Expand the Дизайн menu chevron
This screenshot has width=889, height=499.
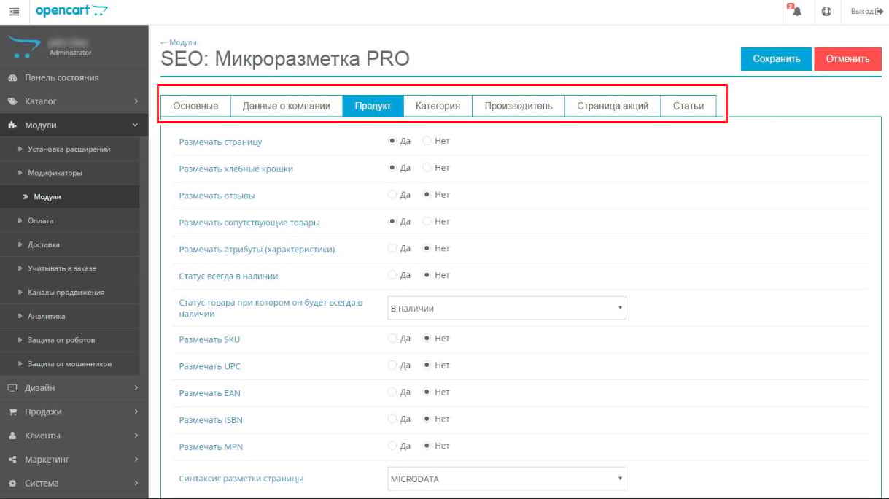pos(136,388)
